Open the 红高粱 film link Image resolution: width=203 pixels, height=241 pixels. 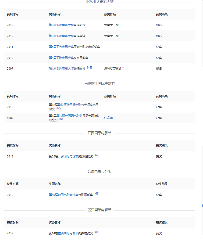[108, 118]
